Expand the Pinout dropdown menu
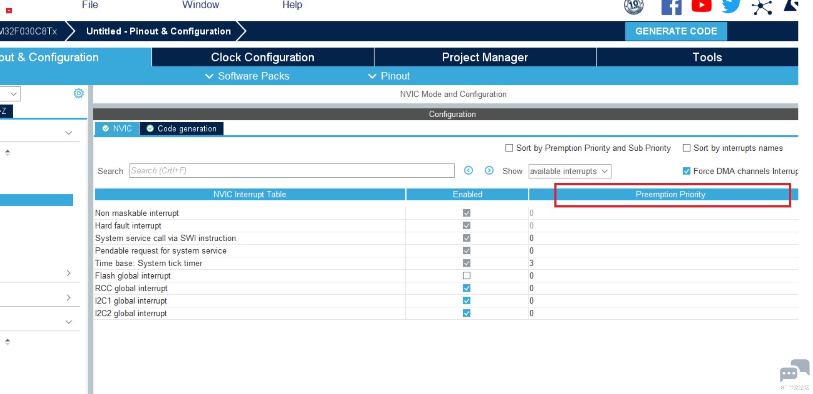 pyautogui.click(x=389, y=76)
